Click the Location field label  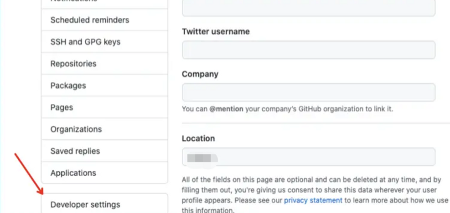click(198, 138)
